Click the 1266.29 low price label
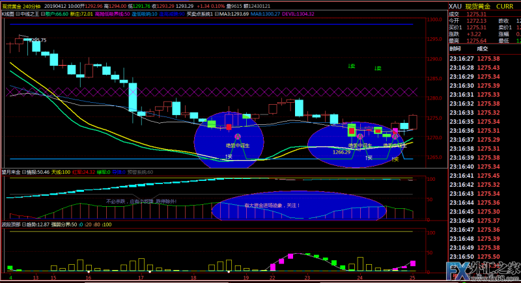 (x=341, y=152)
